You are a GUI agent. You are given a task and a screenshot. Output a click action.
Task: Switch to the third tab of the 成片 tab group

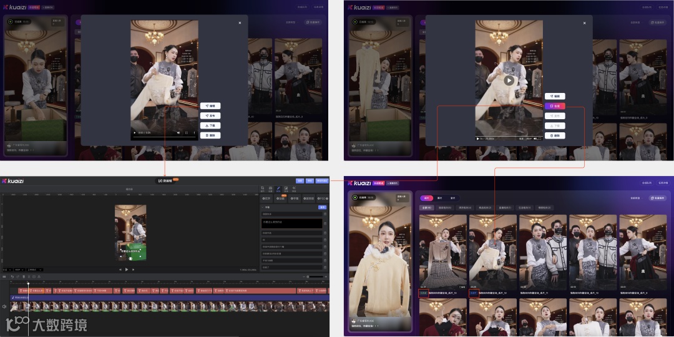[452, 198]
